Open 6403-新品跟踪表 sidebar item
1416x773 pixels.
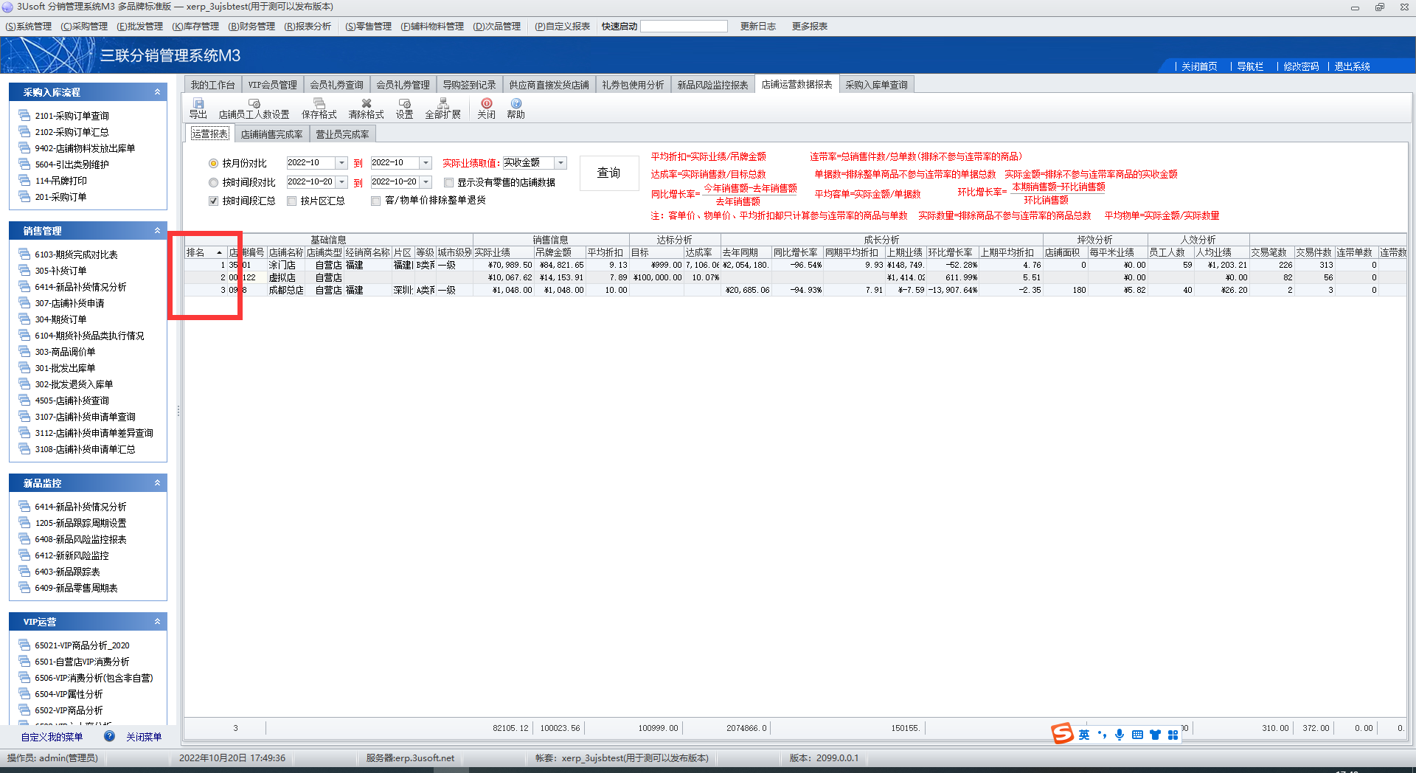[67, 572]
